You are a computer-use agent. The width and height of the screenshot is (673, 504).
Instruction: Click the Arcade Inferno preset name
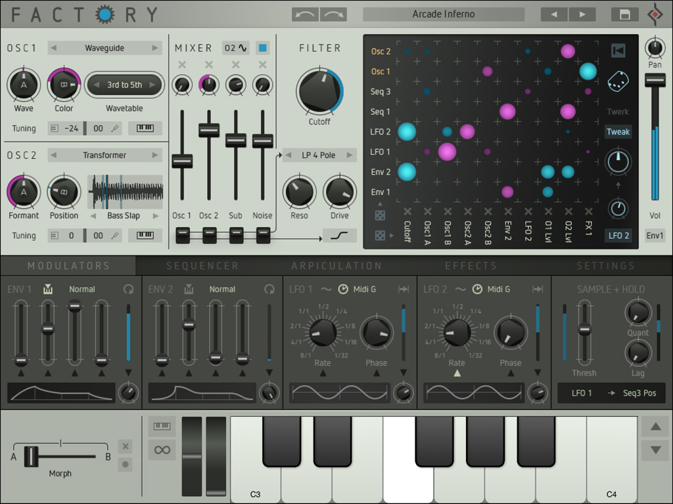click(x=444, y=14)
